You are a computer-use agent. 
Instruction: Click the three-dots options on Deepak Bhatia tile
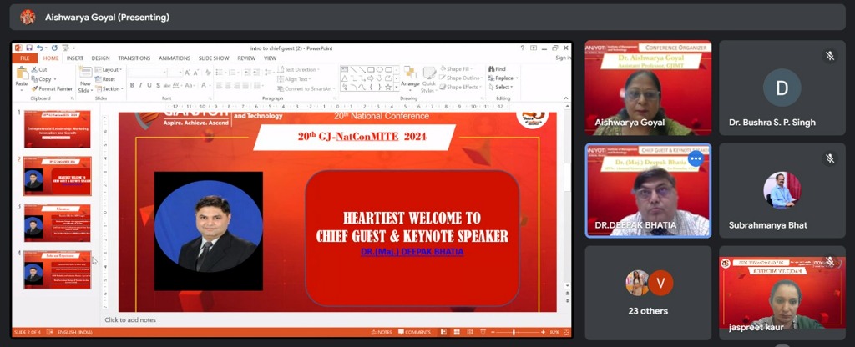tap(696, 159)
